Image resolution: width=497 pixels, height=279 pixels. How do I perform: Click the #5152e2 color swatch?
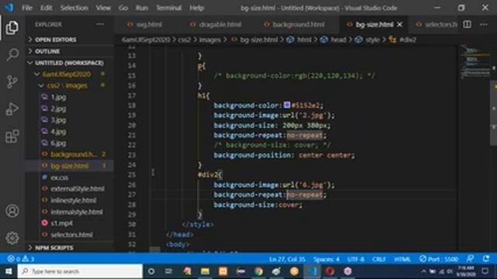coord(287,105)
